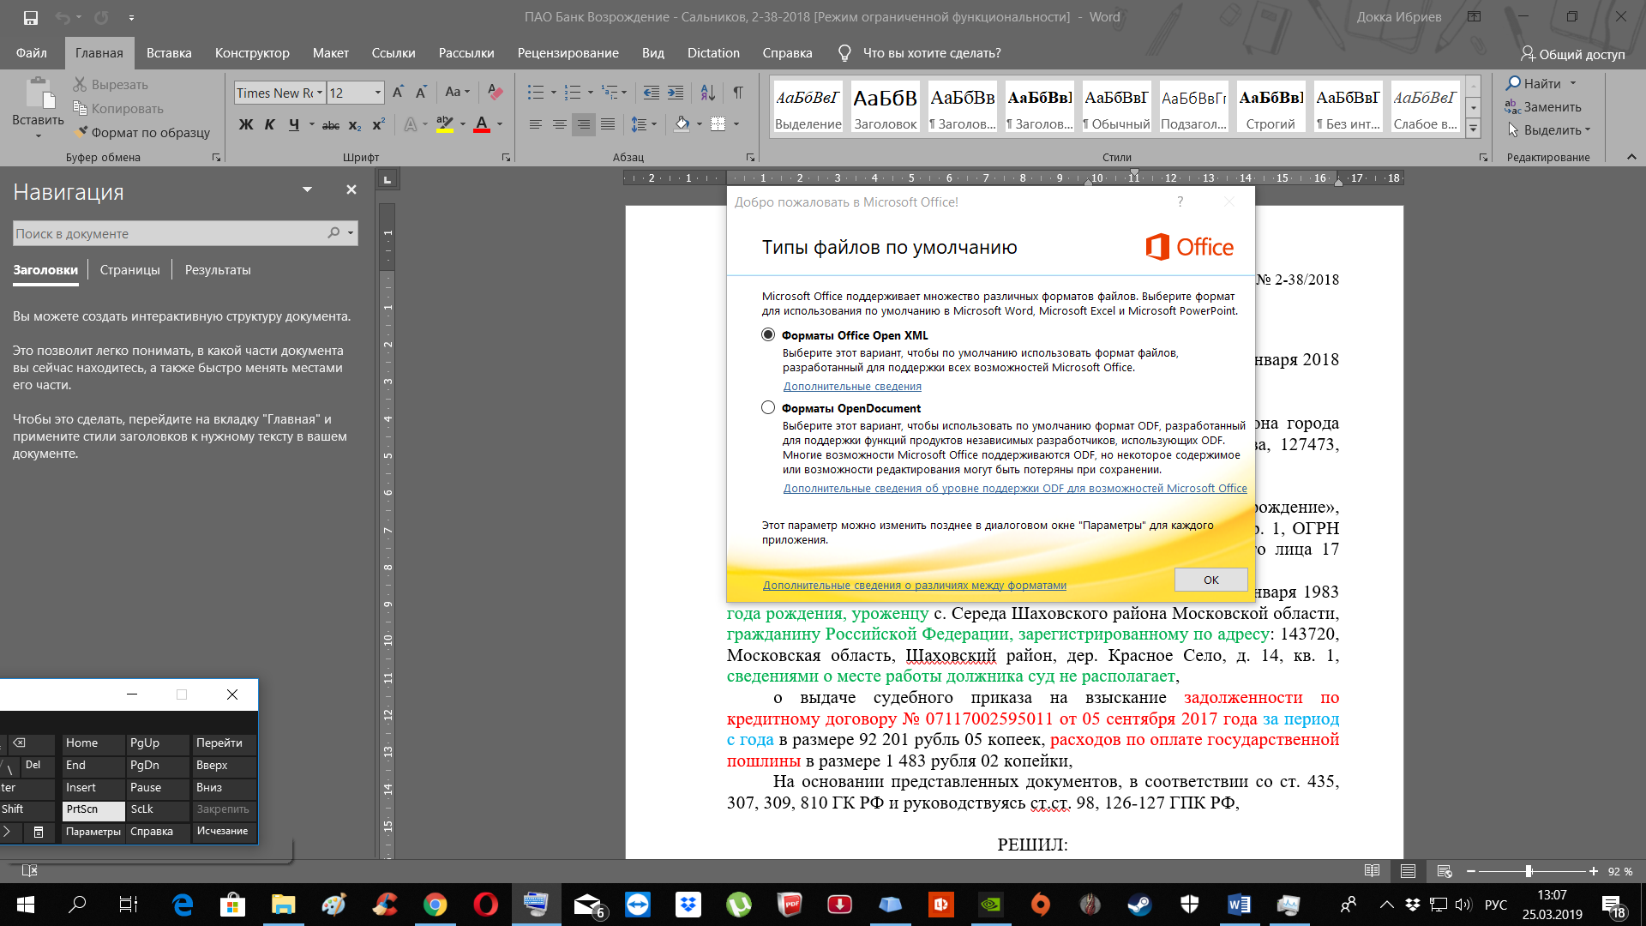
Task: Clear all formatting icon
Action: click(495, 93)
